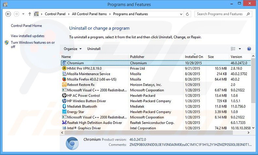The height and width of the screenshot is (155, 258).
Task: Change view with the views icon
Action: coord(233,49)
